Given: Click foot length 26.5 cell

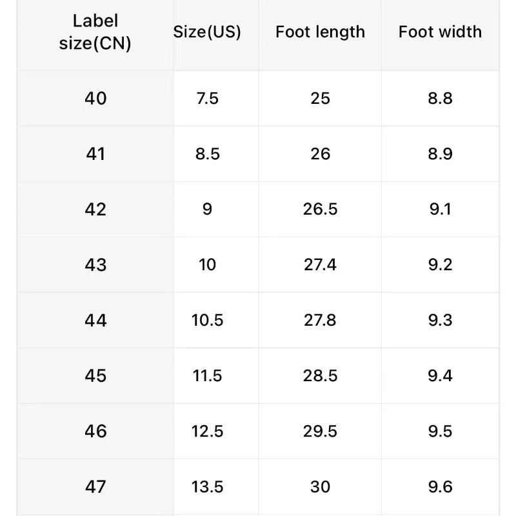Looking at the screenshot, I should pyautogui.click(x=320, y=210).
